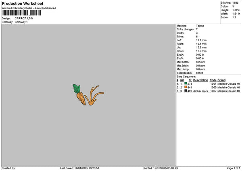The width and height of the screenshot is (242, 171).
Task: Select the stitch count 273 in stop 1
Action: pyautogui.click(x=190, y=84)
